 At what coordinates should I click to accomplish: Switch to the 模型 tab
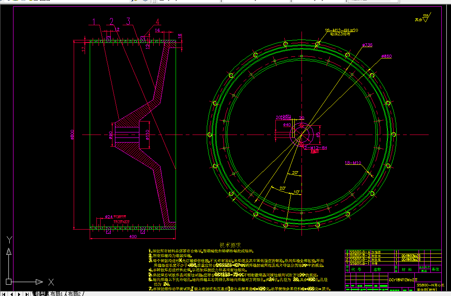pos(40,294)
